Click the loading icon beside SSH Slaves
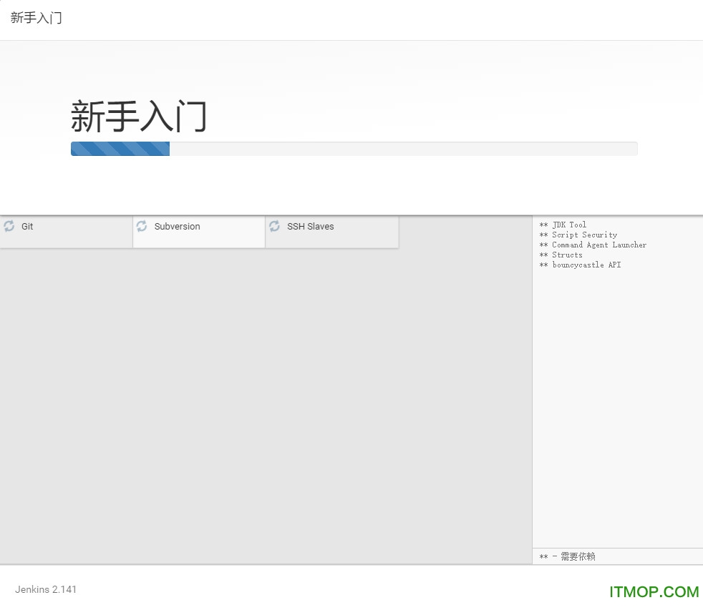 point(275,227)
